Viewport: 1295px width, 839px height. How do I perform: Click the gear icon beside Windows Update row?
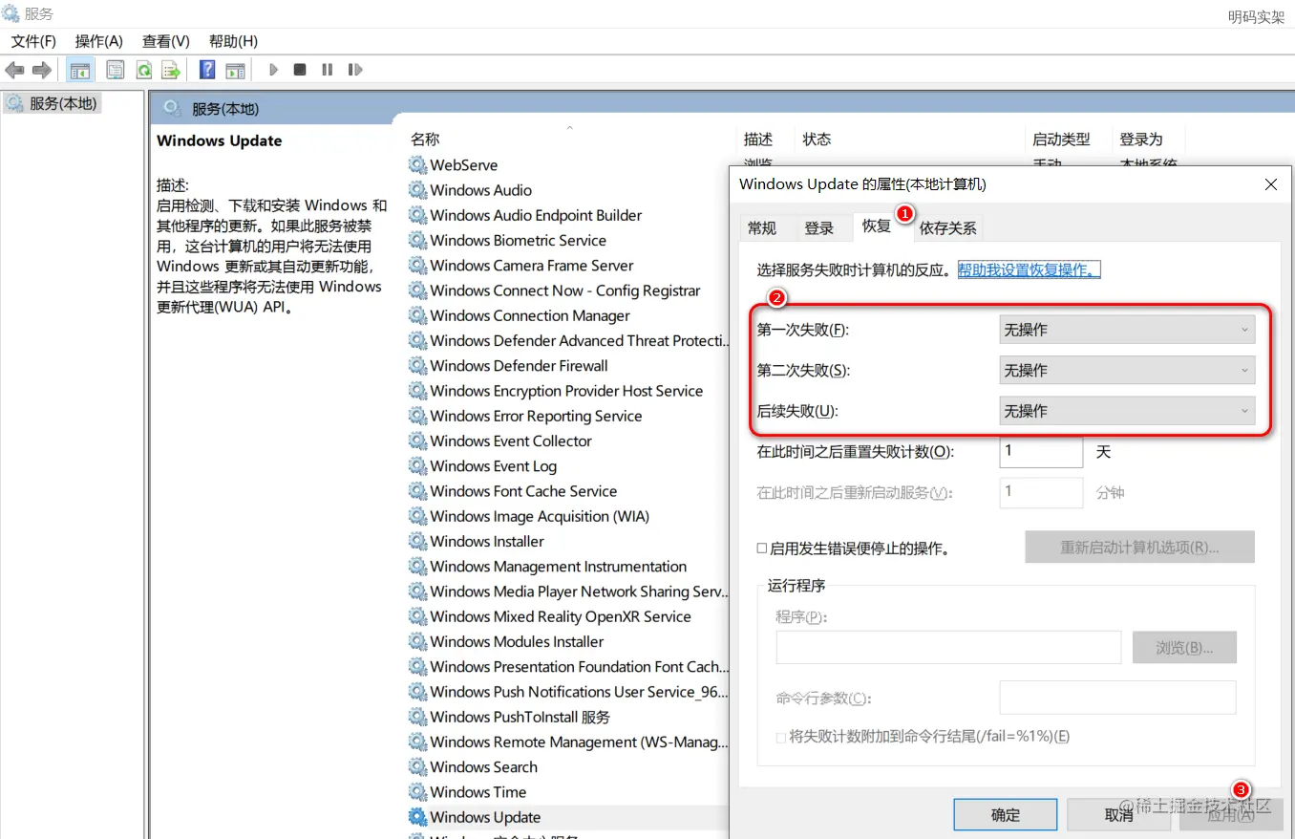[417, 817]
